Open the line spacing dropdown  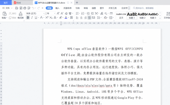coord(101,17)
